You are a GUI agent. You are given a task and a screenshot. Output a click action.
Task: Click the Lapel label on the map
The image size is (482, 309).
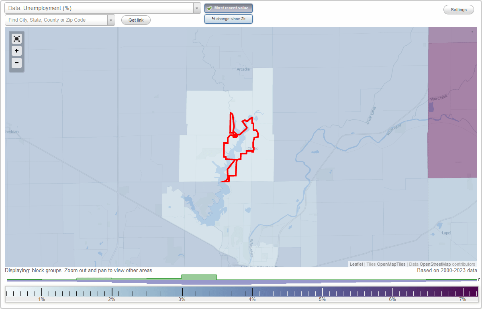coord(446,232)
